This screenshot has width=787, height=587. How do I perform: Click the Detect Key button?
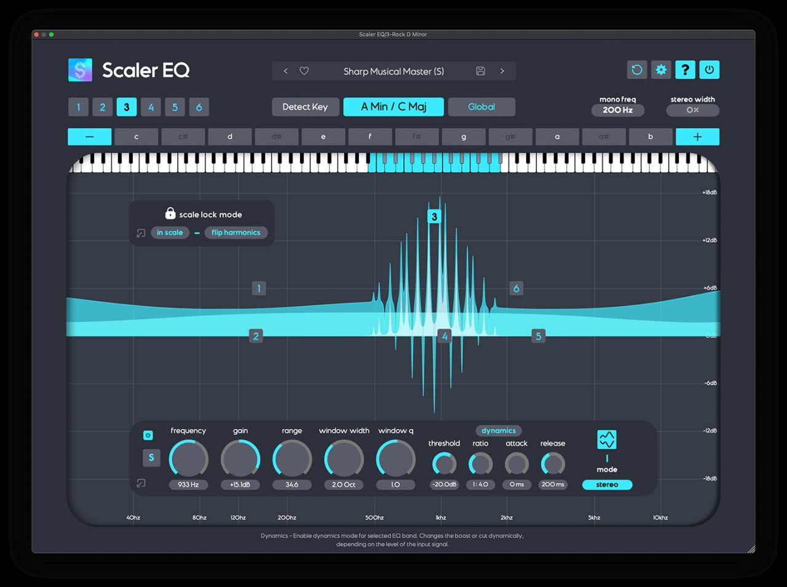tap(305, 107)
